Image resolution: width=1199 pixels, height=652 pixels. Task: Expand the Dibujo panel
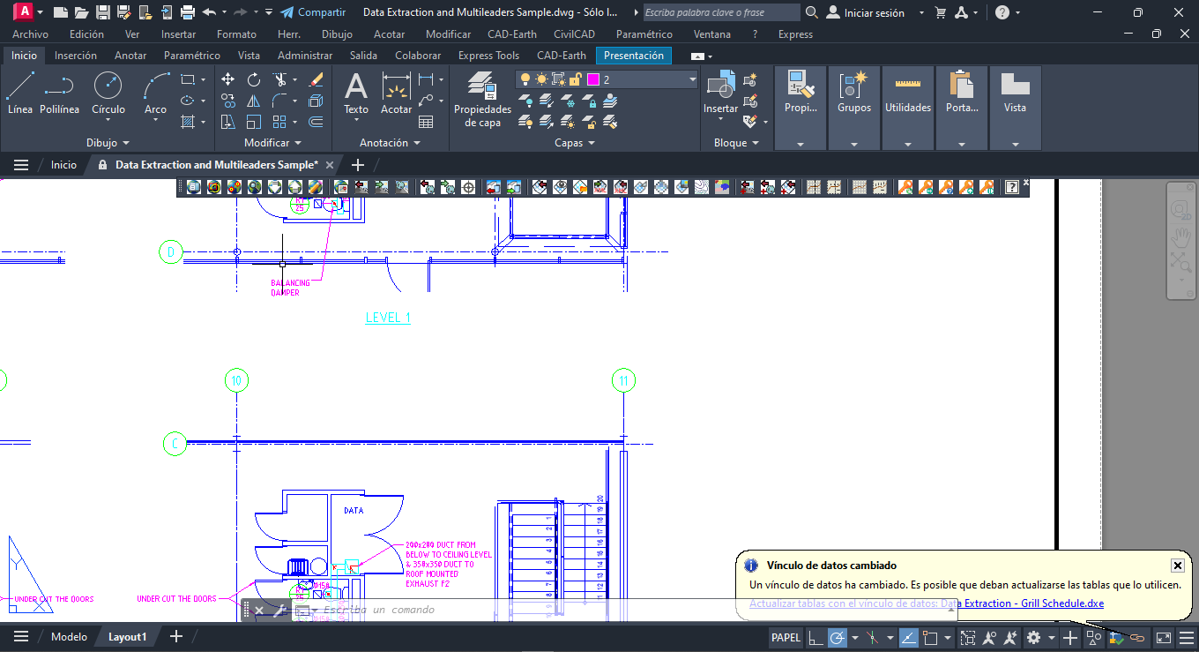pos(108,143)
